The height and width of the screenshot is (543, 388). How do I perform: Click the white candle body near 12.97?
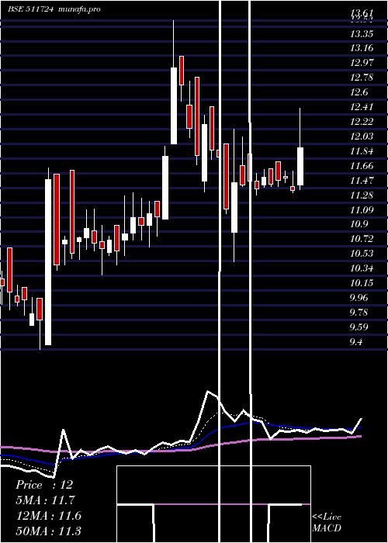[174, 105]
